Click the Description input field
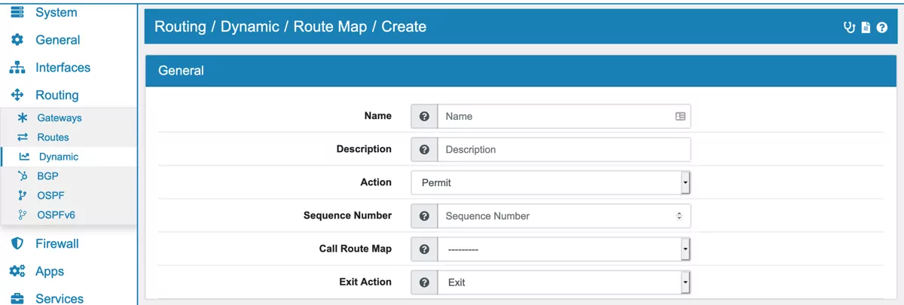Viewport: 904px width, 305px height. (564, 150)
